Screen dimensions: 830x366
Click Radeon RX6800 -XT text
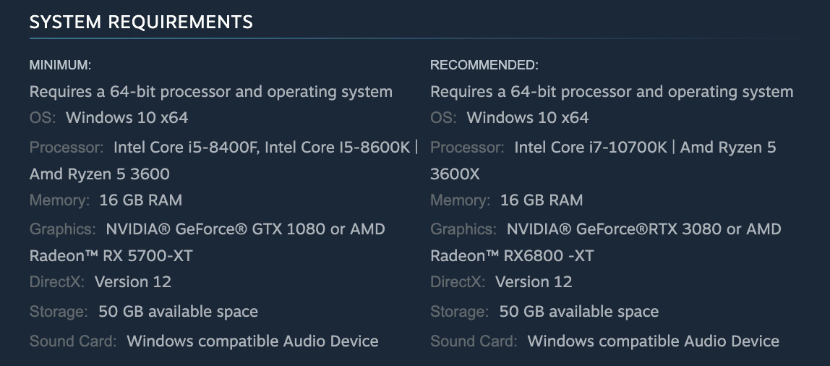click(x=512, y=256)
